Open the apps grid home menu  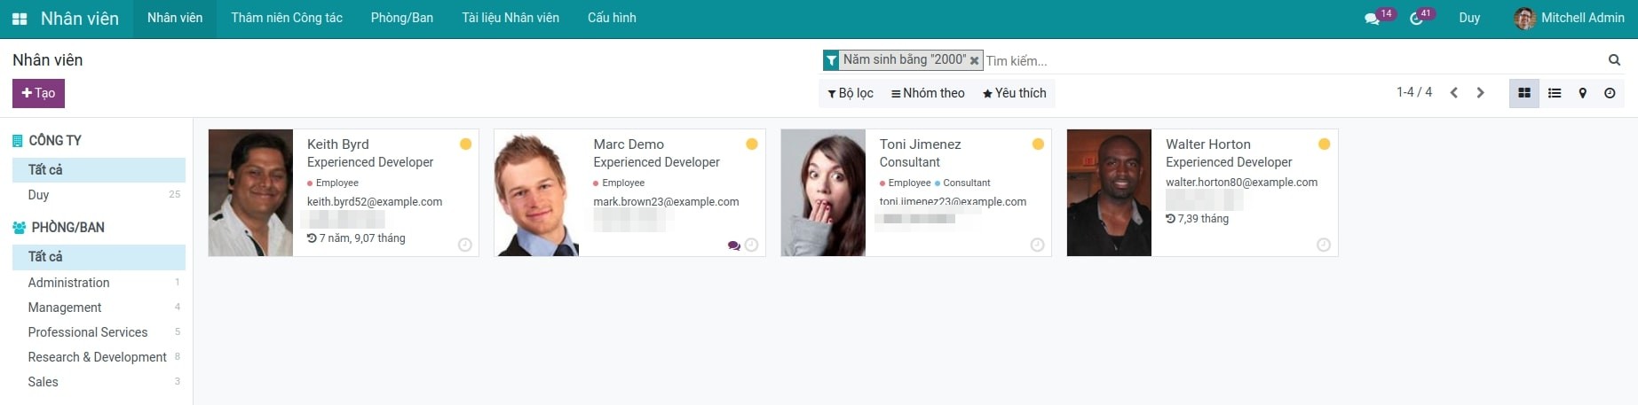pos(20,19)
